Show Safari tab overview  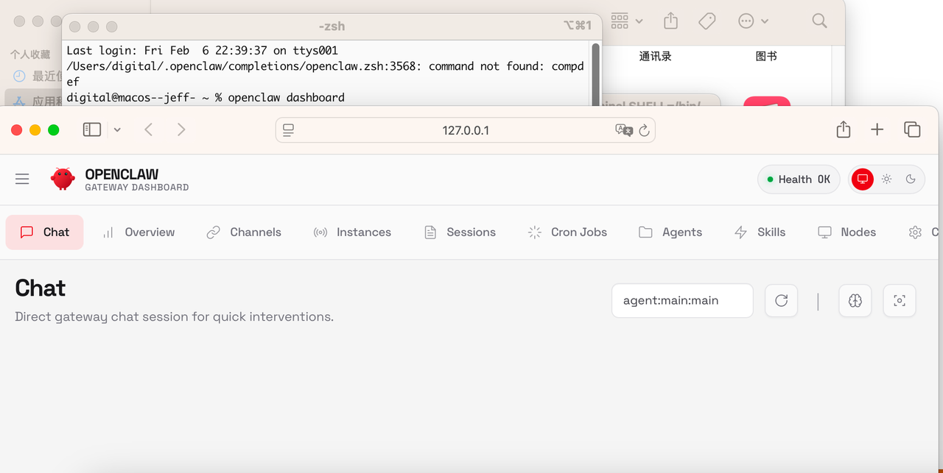click(x=912, y=129)
